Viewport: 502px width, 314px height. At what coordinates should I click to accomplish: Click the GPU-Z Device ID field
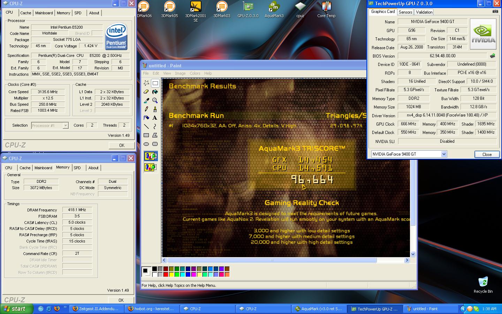(x=410, y=64)
